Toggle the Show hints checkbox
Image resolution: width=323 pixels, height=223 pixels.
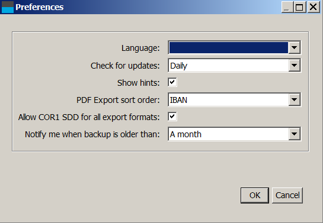[172, 82]
